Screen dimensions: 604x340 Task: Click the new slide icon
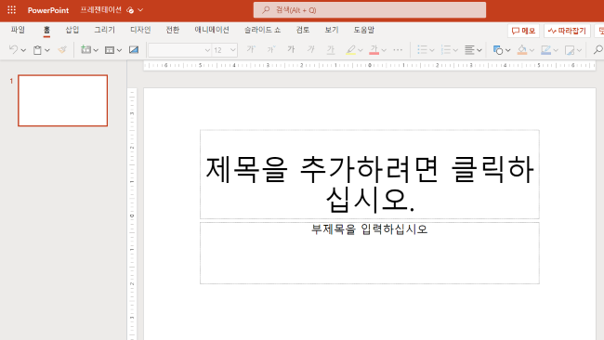85,49
